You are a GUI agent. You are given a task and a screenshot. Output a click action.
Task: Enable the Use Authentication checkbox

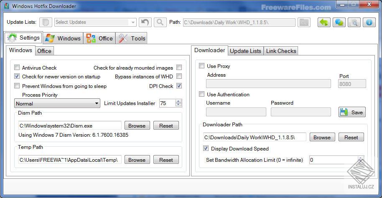pyautogui.click(x=201, y=94)
